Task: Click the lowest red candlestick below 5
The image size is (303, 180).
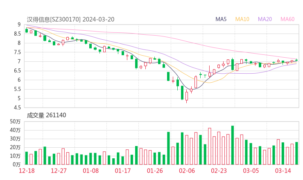Action: (x=187, y=96)
